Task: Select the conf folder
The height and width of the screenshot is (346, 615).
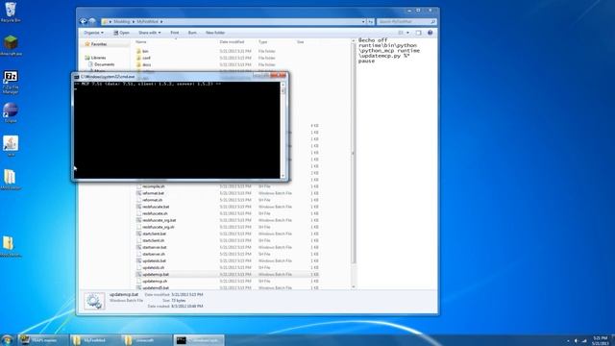Action: coord(146,58)
